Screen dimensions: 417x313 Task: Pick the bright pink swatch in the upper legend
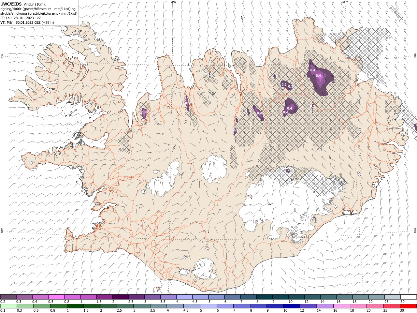pos(56,297)
